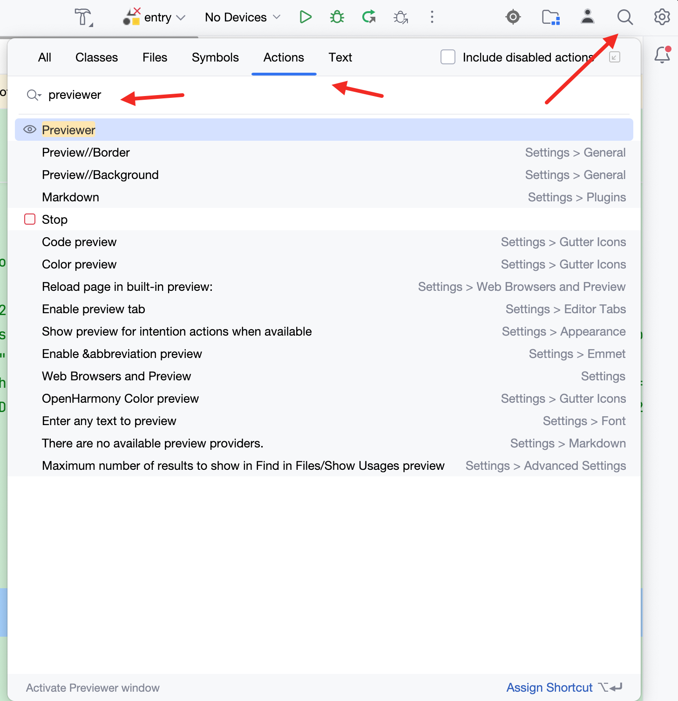
Task: Select the Preview//Border result
Action: (324, 152)
